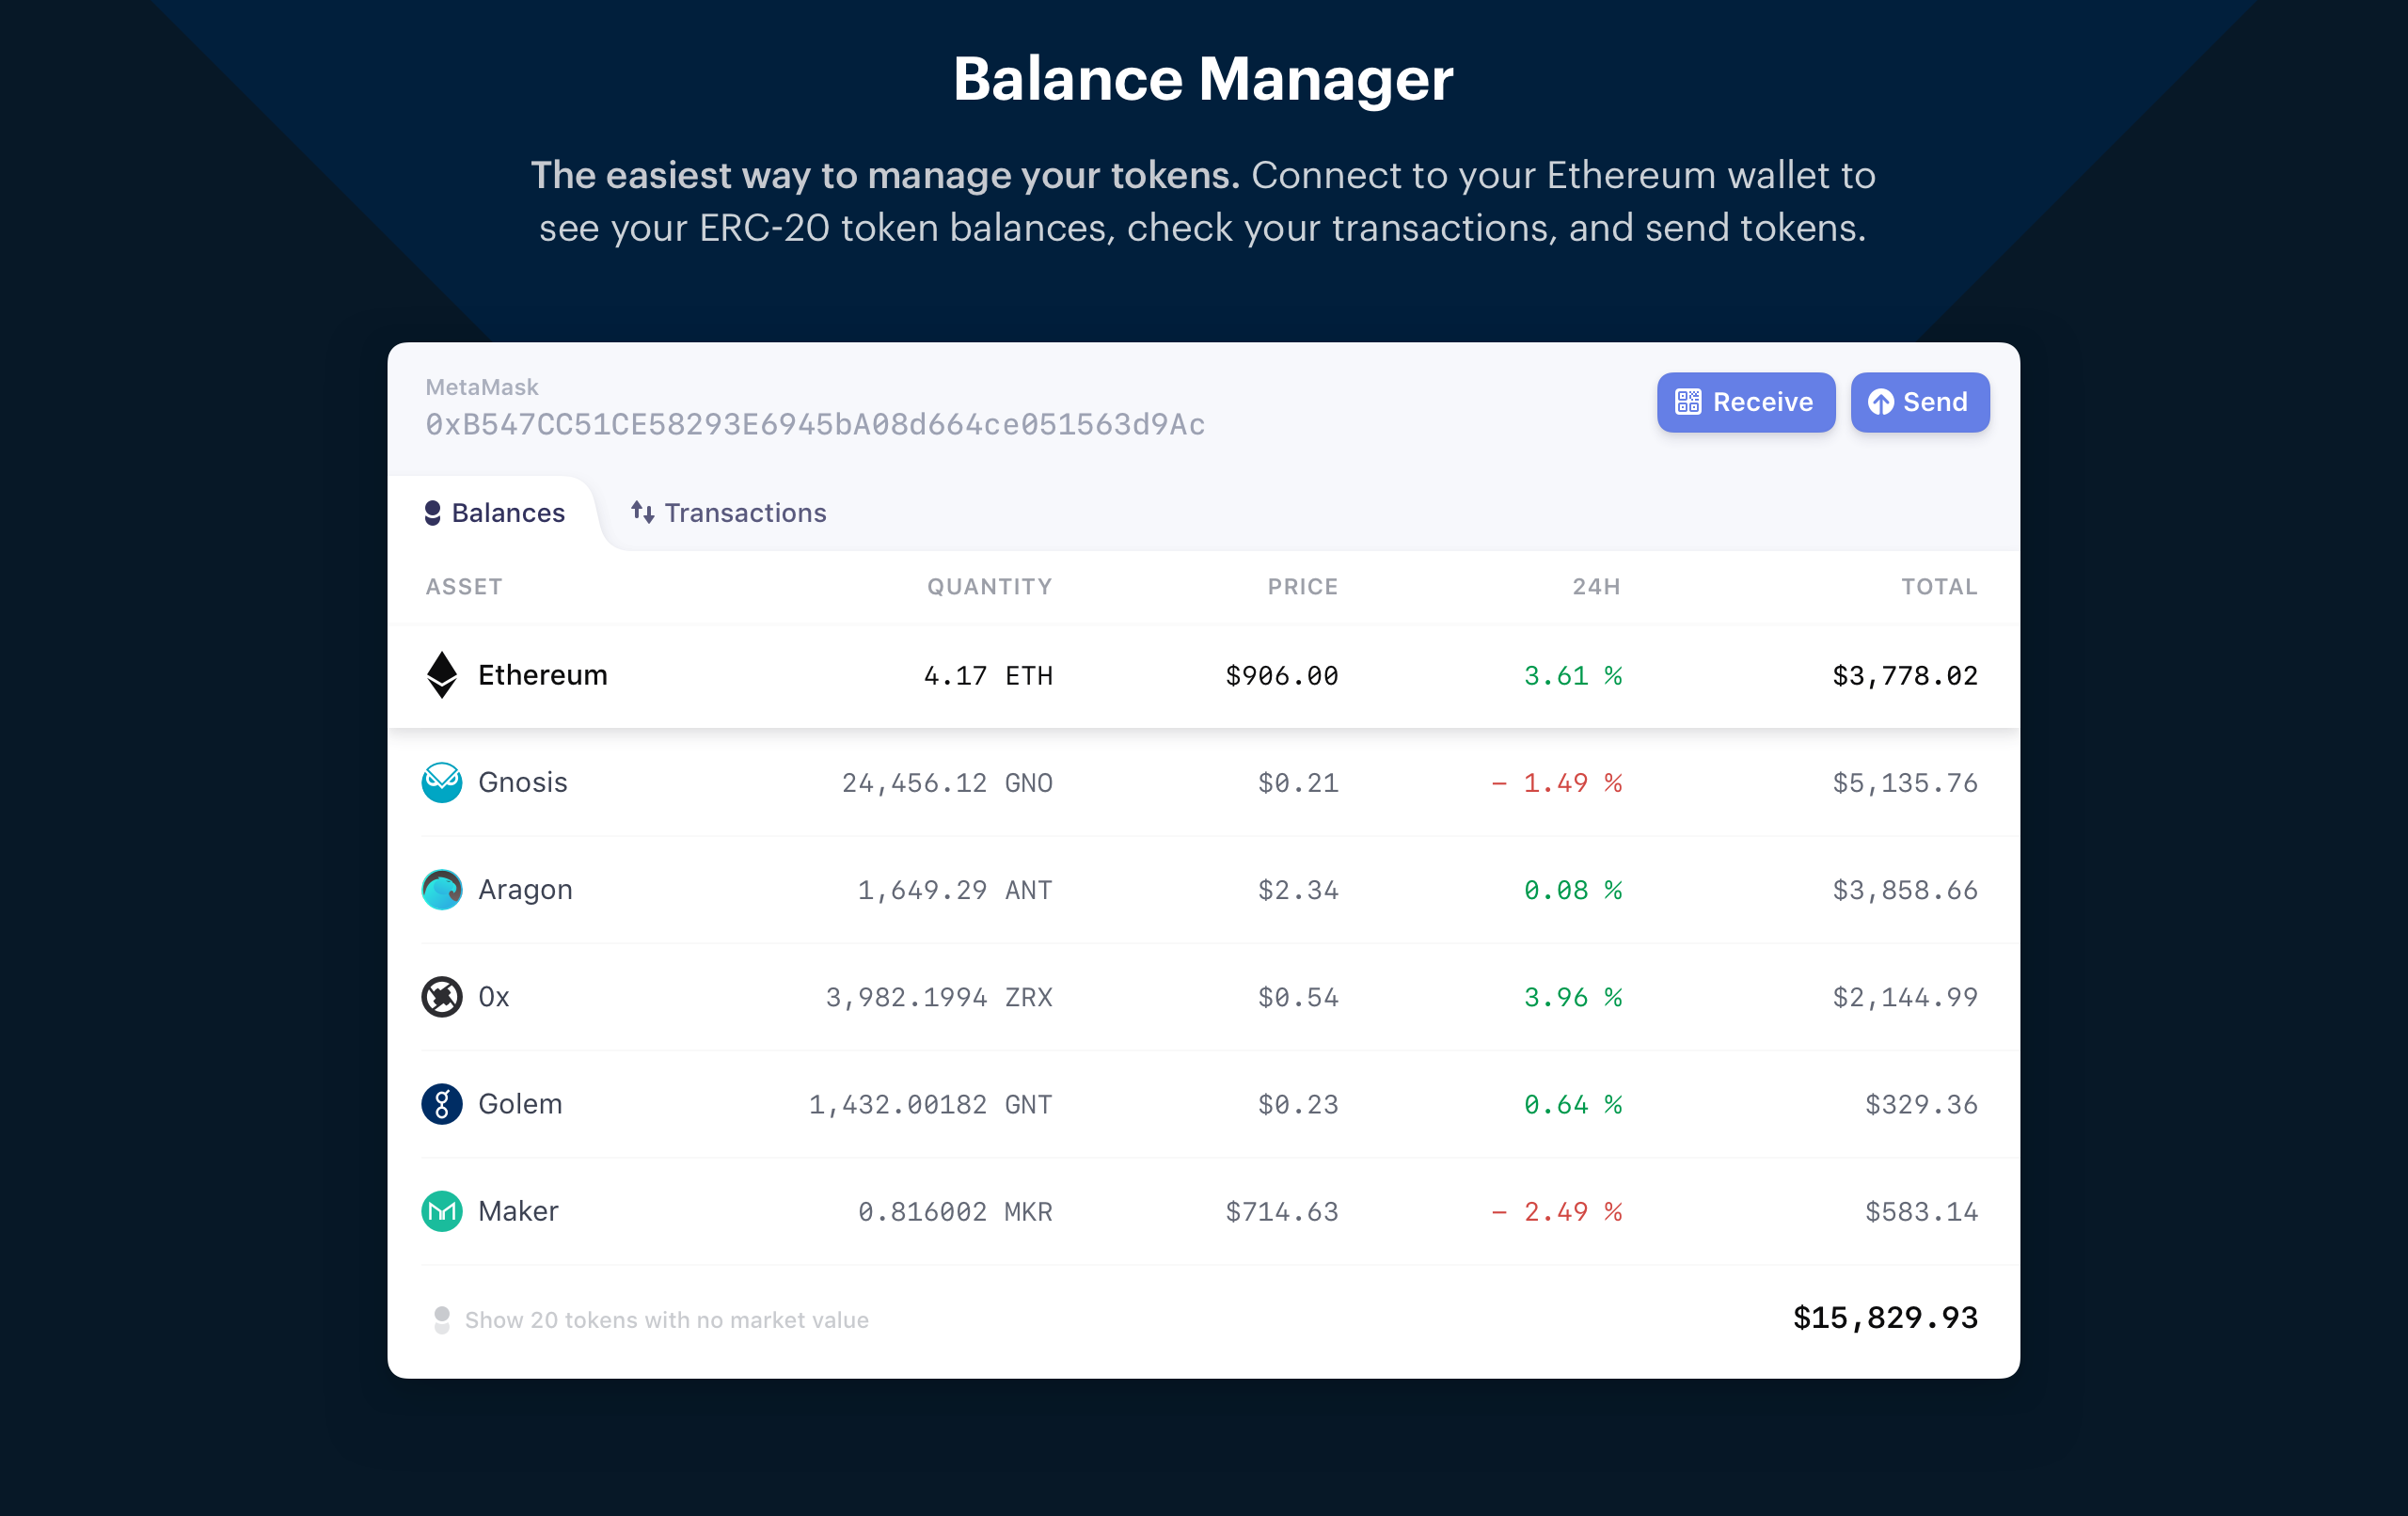Click the $5,135.76 Gnosis total
Screen dimensions: 2408x1516
(x=1905, y=783)
